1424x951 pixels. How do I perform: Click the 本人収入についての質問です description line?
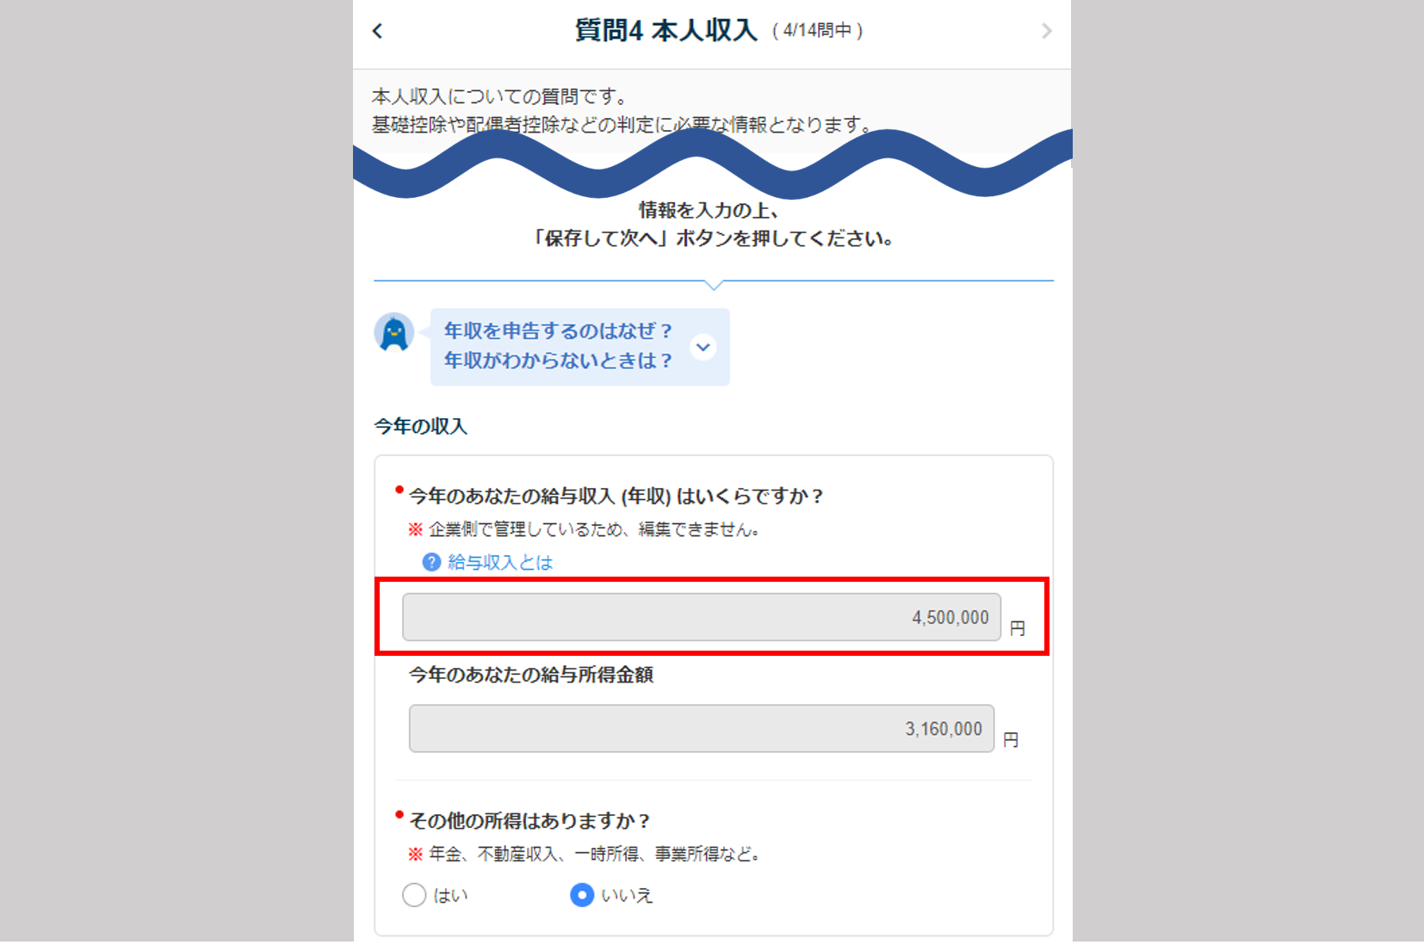[x=500, y=96]
